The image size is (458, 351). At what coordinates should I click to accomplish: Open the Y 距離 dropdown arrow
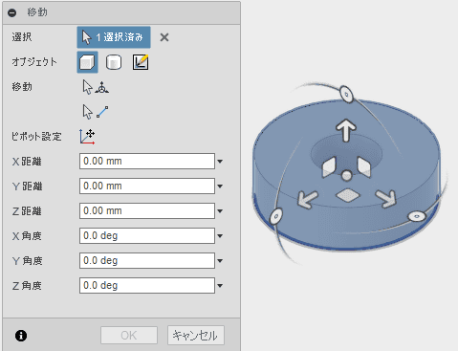(220, 186)
